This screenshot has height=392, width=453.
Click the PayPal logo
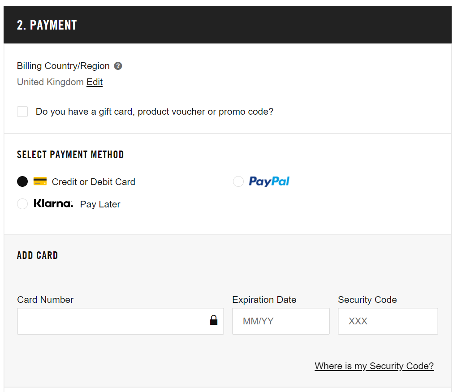coord(269,181)
